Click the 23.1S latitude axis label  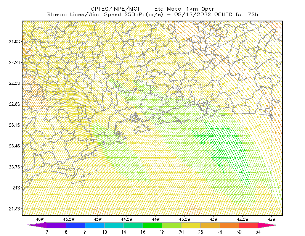(x=14, y=125)
